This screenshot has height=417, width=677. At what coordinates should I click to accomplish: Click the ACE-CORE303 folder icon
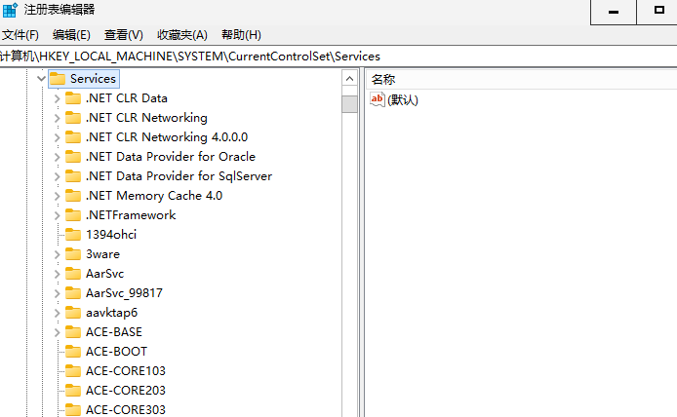tap(73, 409)
